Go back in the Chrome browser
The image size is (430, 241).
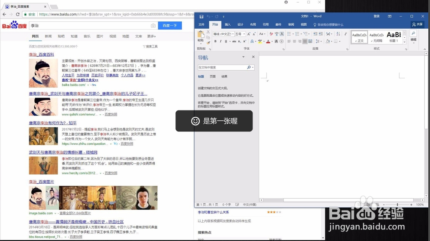[4, 14]
